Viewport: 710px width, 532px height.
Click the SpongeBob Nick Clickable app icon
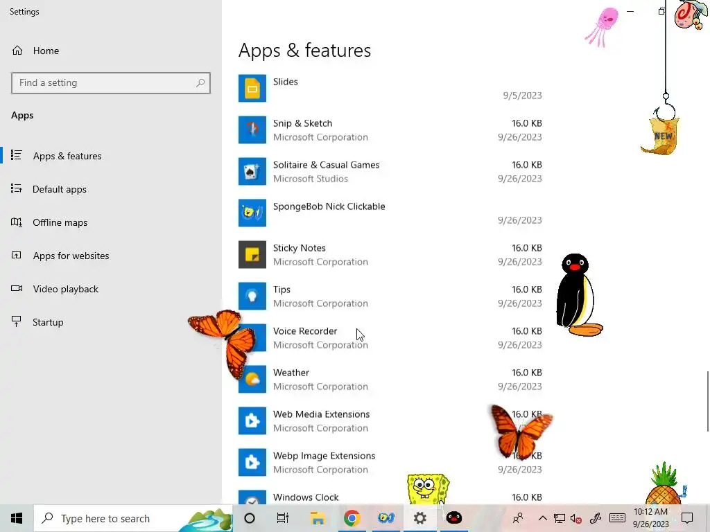point(252,213)
